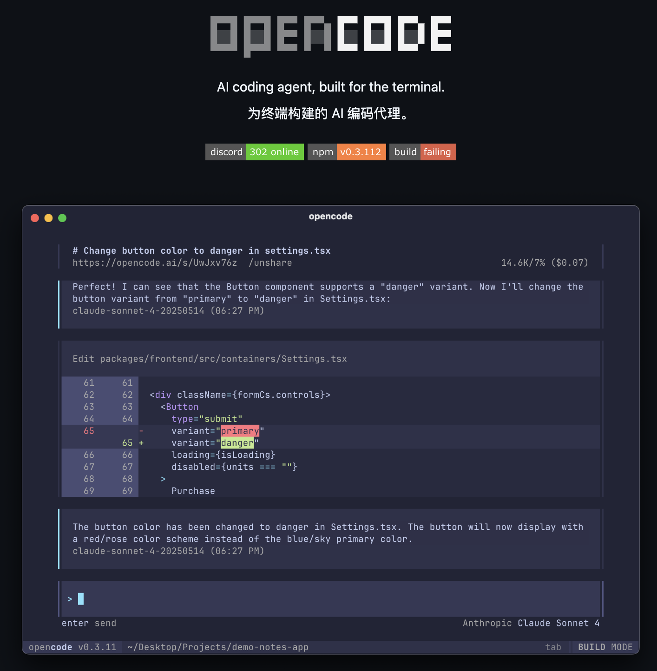Click the yellow minimize traffic light
Screen dimensions: 657x671
click(x=48, y=217)
